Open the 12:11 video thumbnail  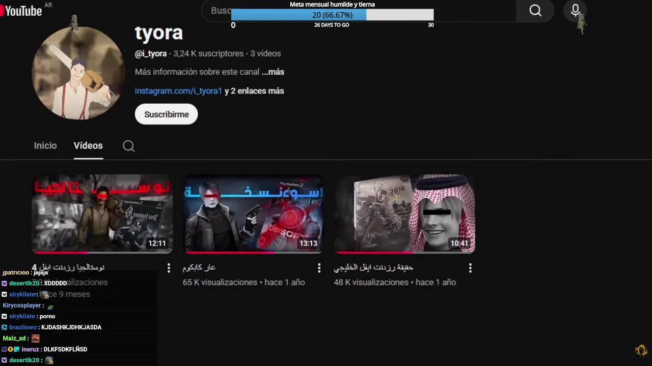pos(102,213)
